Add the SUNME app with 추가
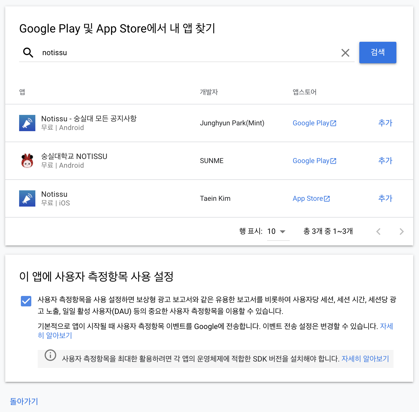 tap(385, 161)
